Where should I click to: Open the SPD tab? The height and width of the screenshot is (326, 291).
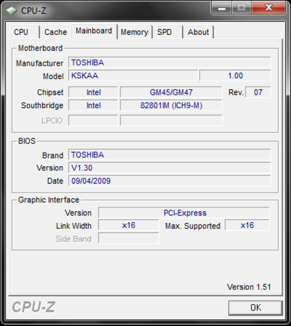(x=168, y=32)
